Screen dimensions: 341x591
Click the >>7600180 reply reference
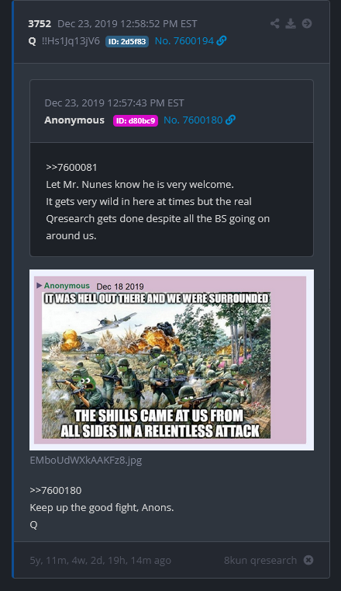[x=56, y=490]
